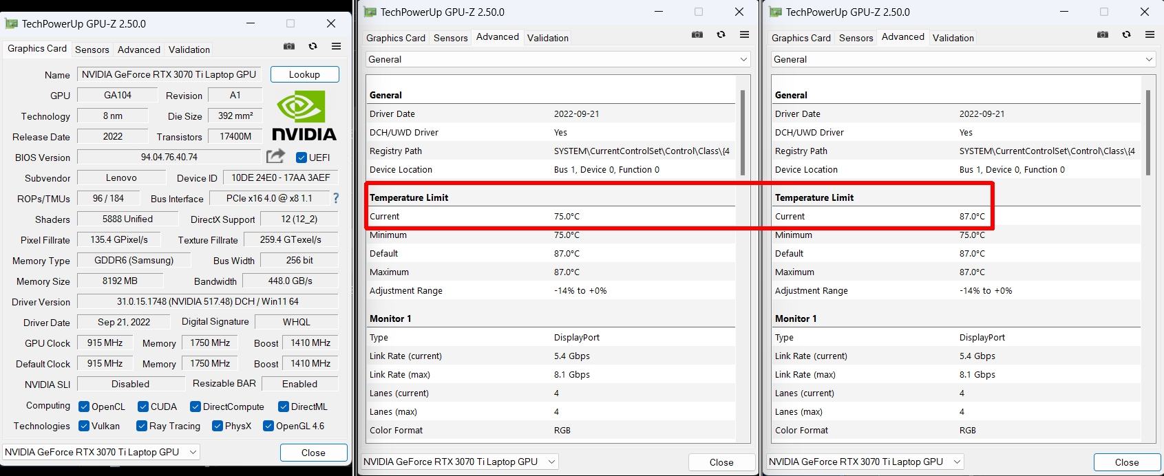Click the refresh icon in left window
The width and height of the screenshot is (1164, 476).
point(313,46)
